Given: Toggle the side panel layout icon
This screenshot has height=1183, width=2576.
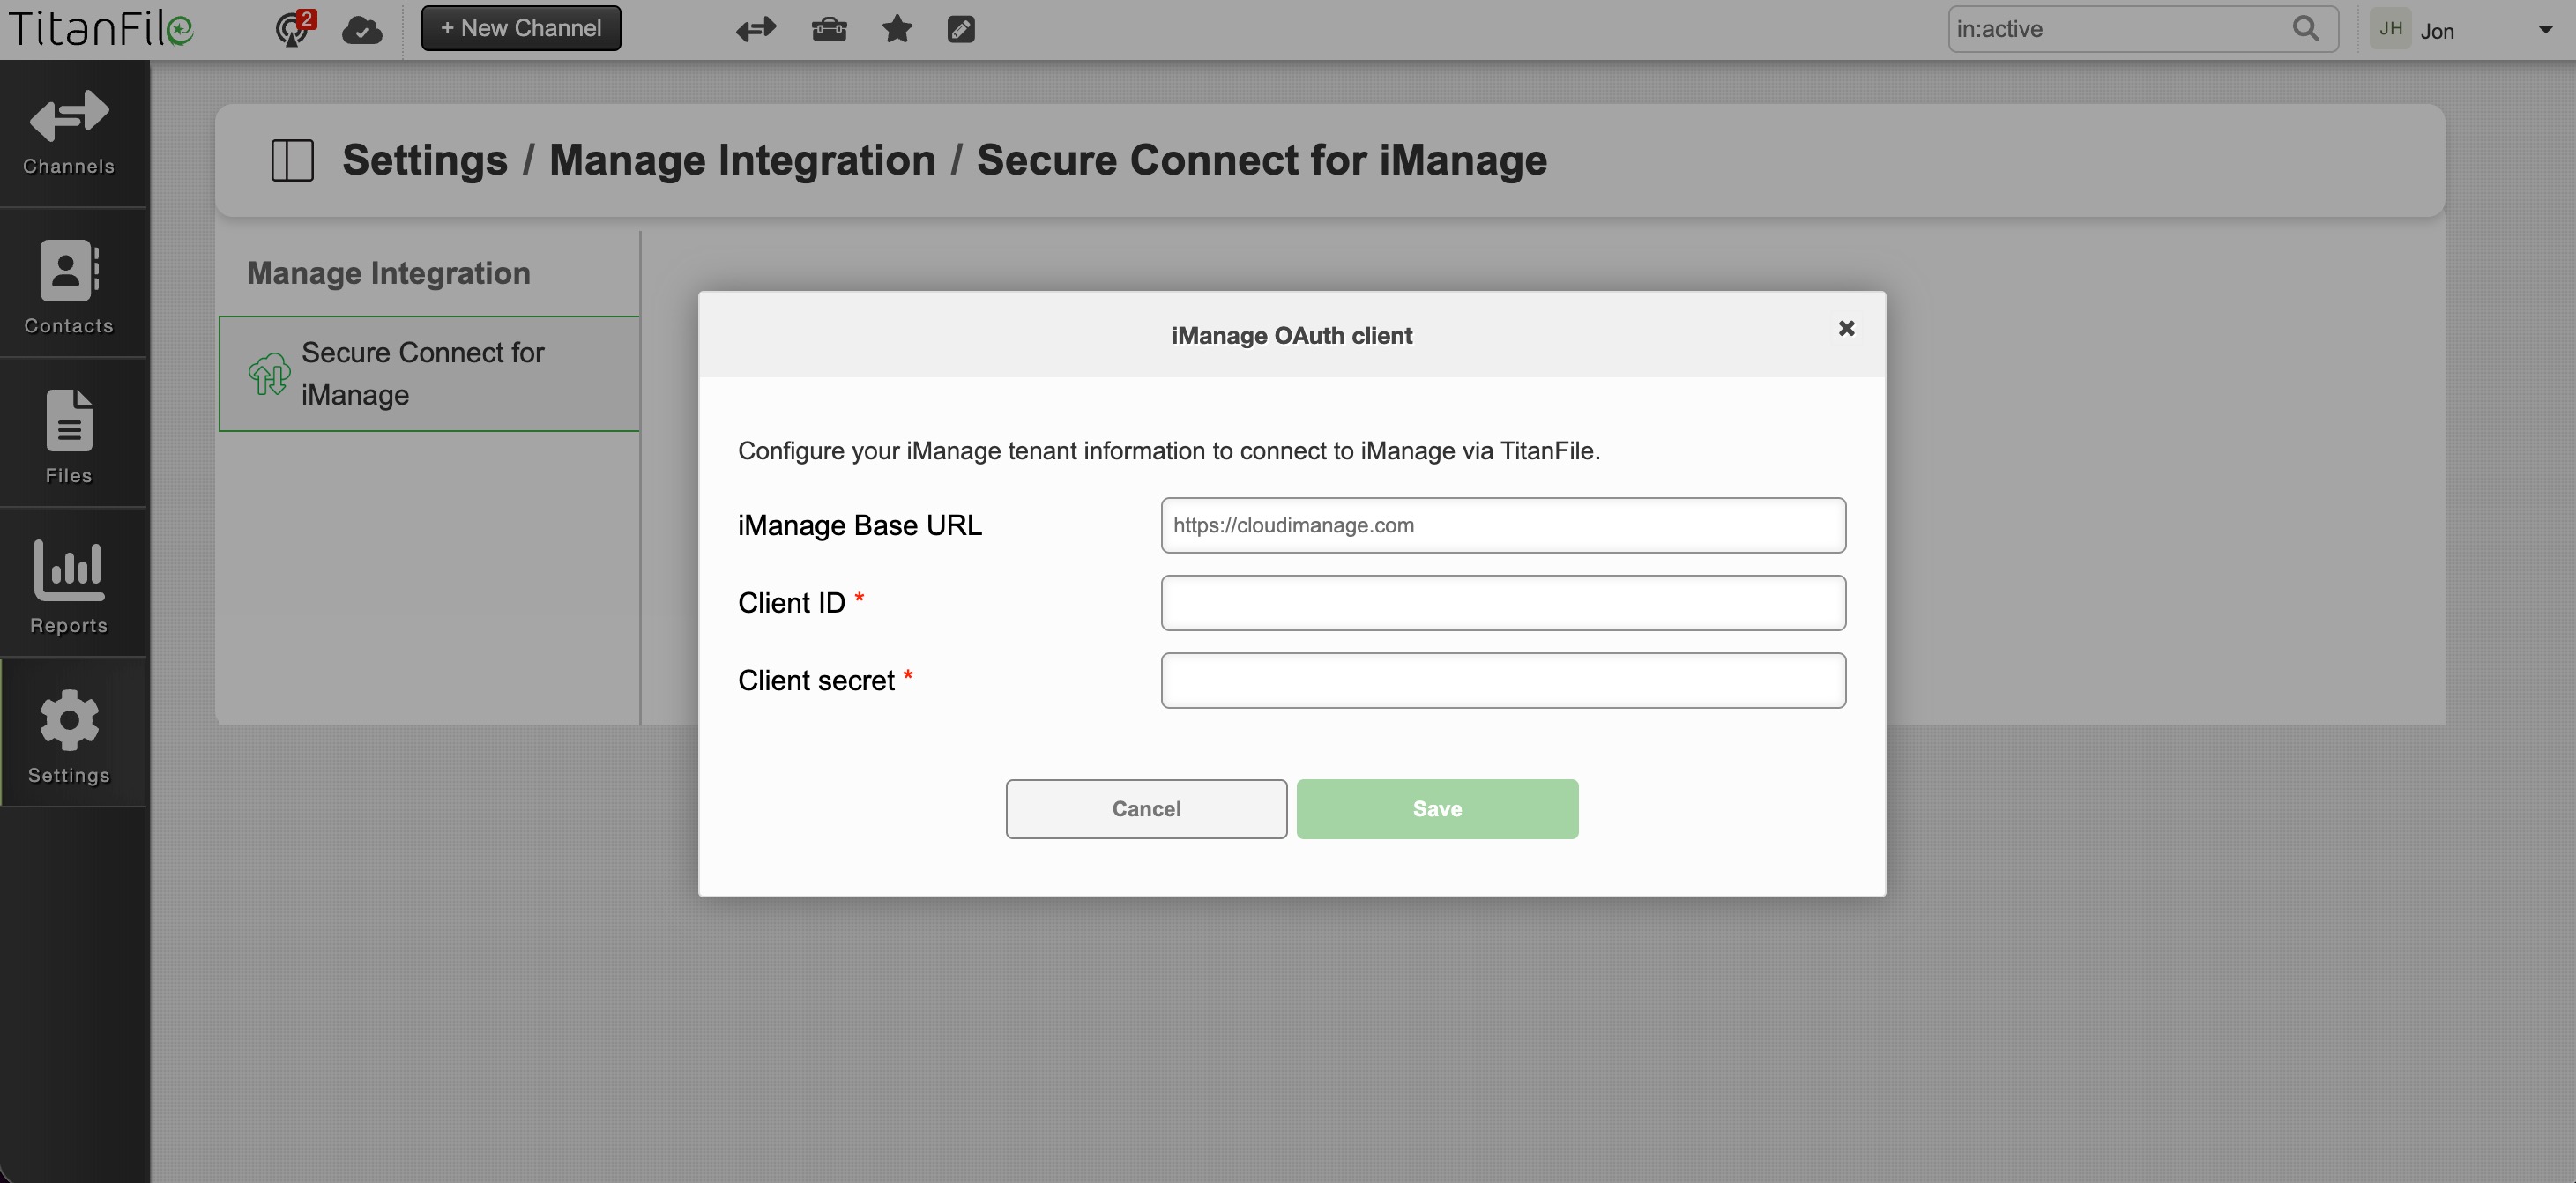Looking at the screenshot, I should pos(292,160).
